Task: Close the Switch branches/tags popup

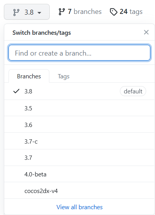Action: click(146, 32)
